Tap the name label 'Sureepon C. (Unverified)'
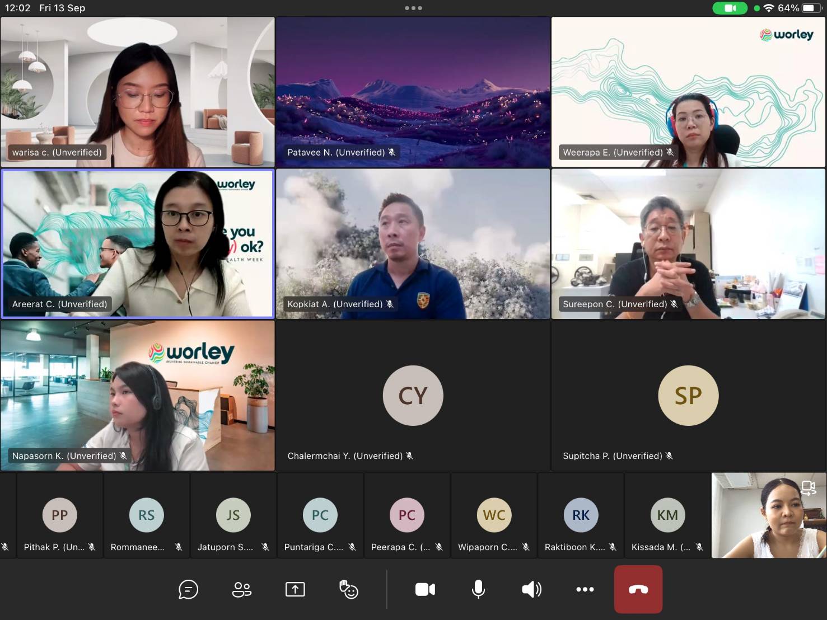 tap(615, 304)
